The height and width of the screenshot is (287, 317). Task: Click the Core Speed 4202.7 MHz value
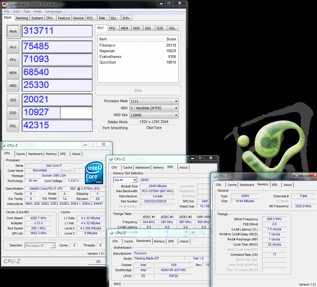click(x=38, y=218)
